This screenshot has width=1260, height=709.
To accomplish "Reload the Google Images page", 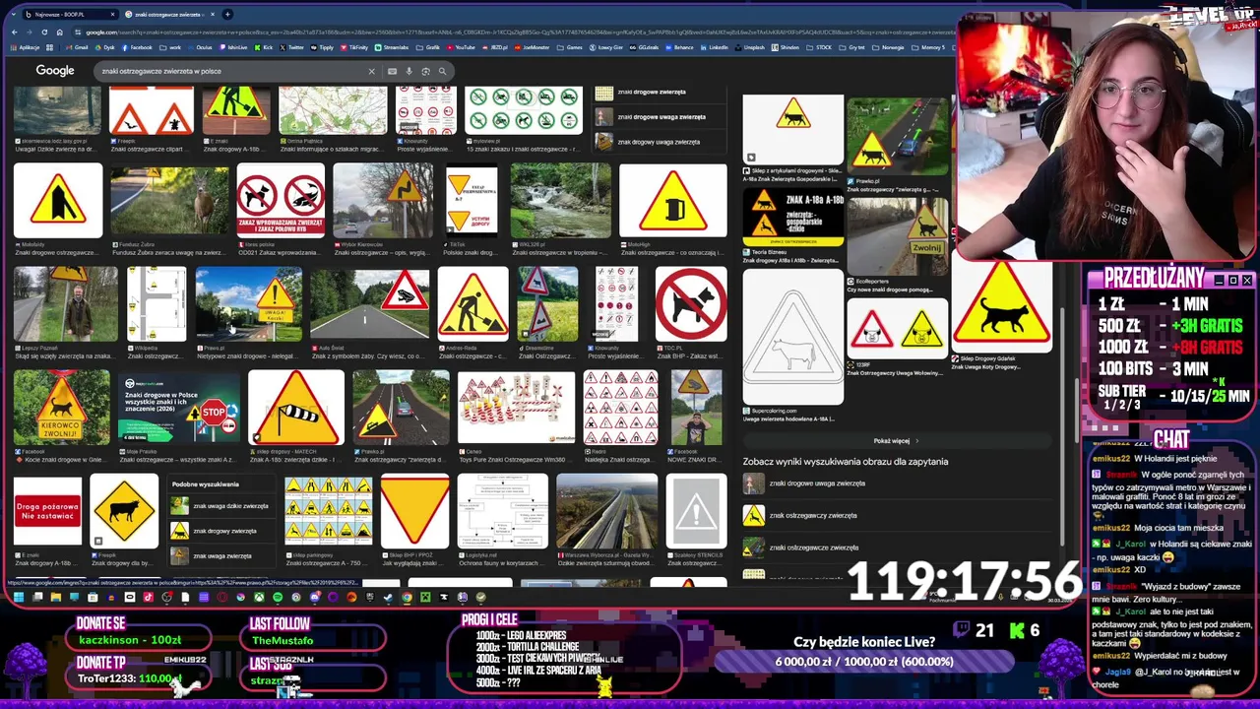I will 44,32.
